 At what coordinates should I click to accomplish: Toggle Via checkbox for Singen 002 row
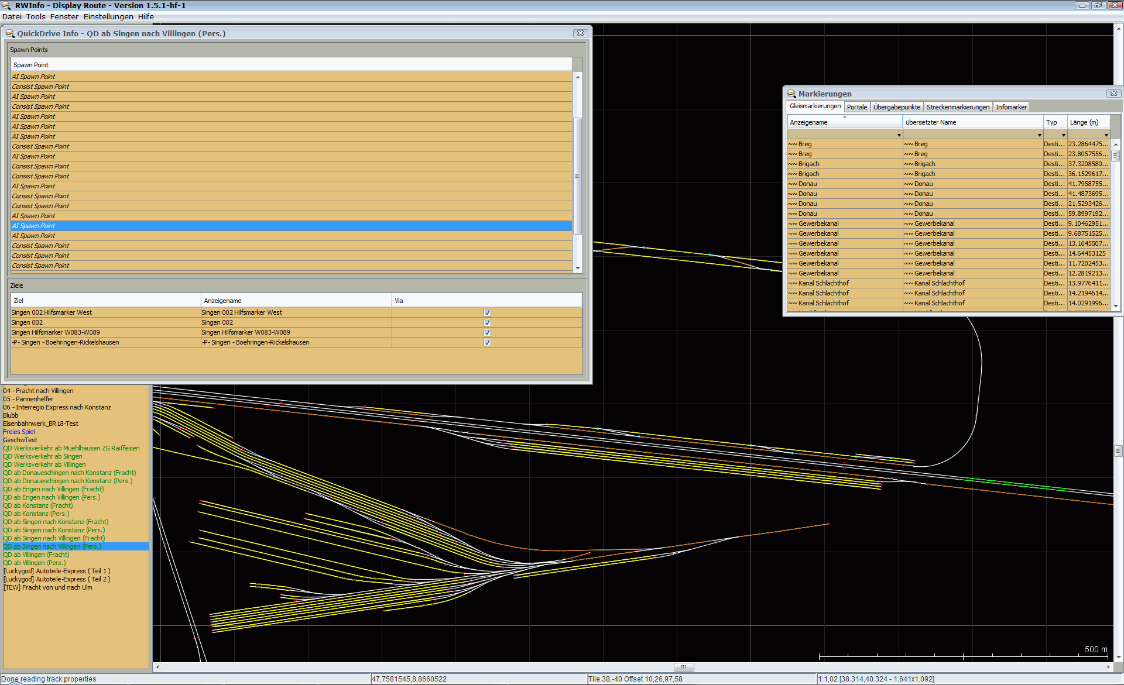(487, 323)
